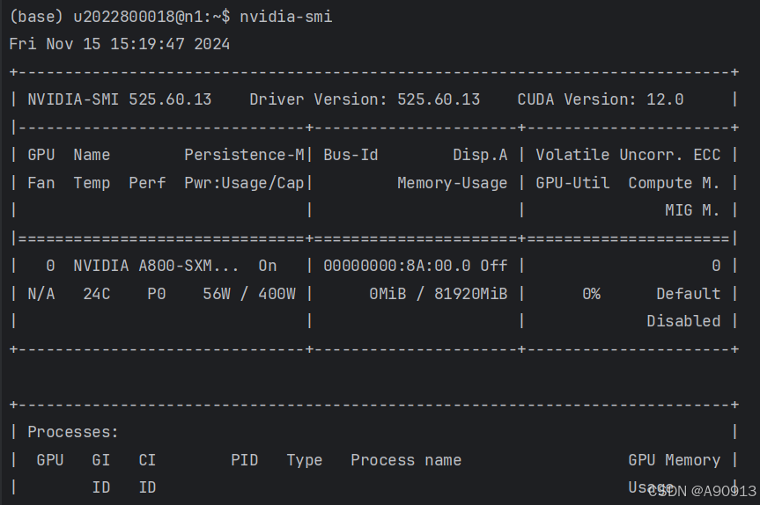Screen dimensions: 760x505
Task: Click the 'GPU Memory' column header
Action: tap(675, 460)
